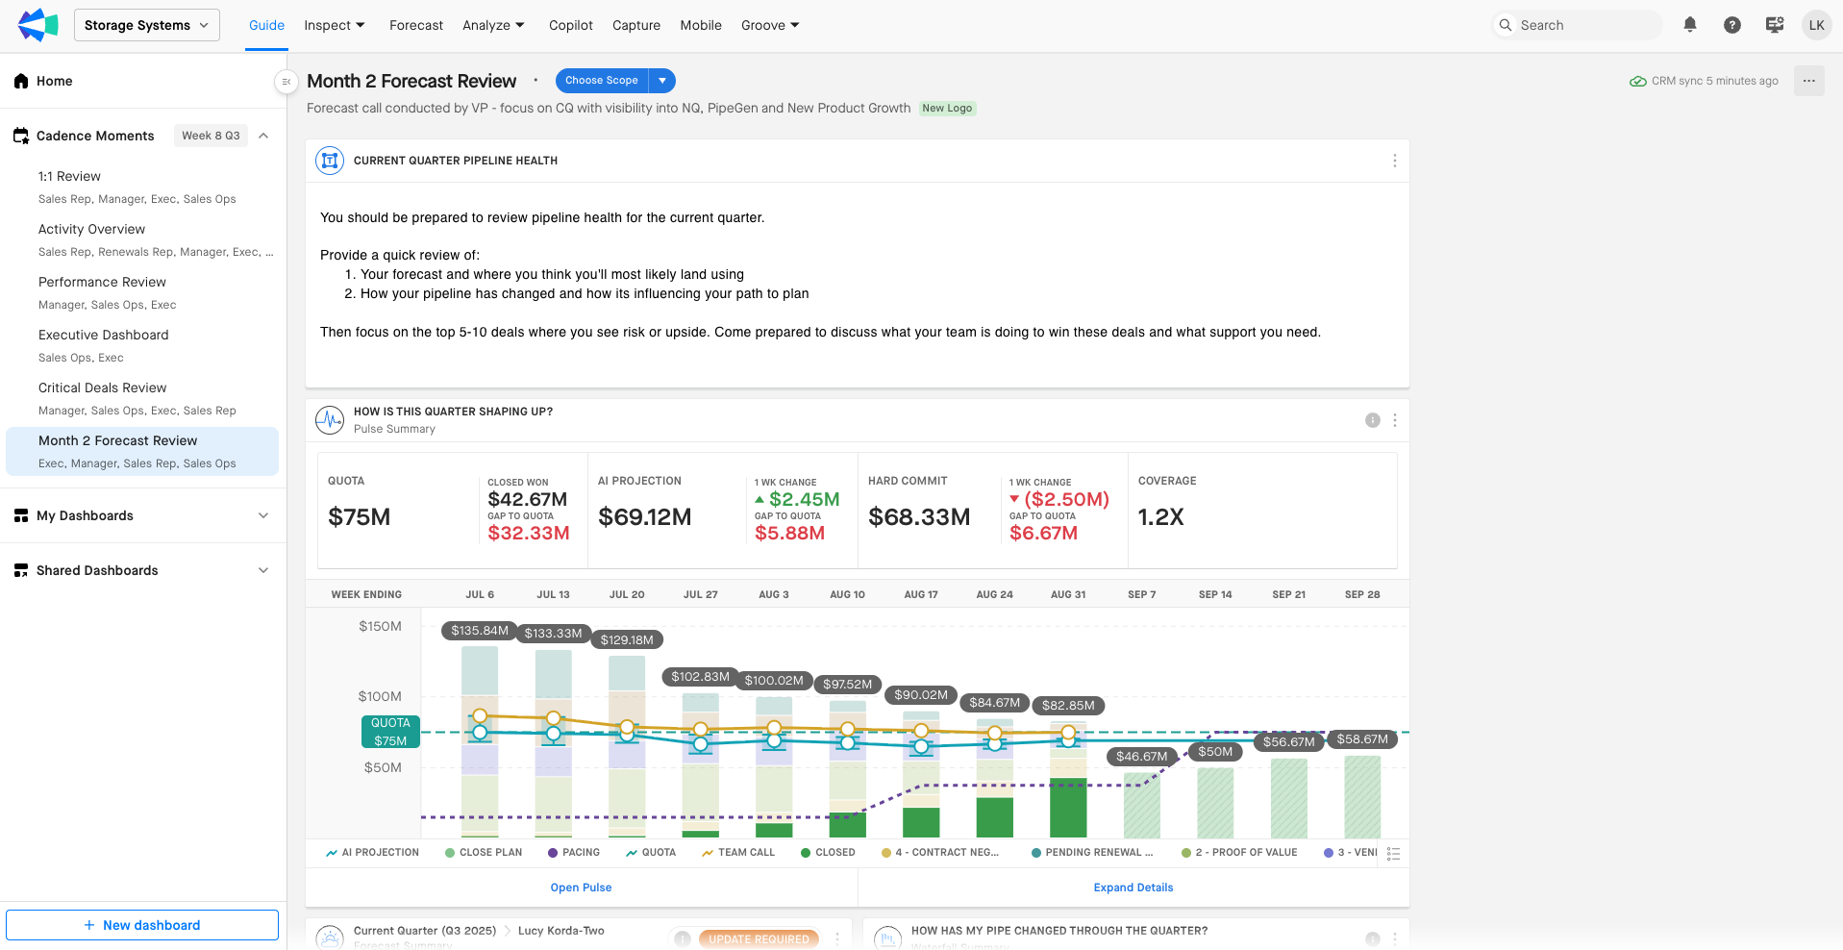
Task: Open the page ellipsis menu near CRM sync
Action: pyautogui.click(x=1808, y=81)
